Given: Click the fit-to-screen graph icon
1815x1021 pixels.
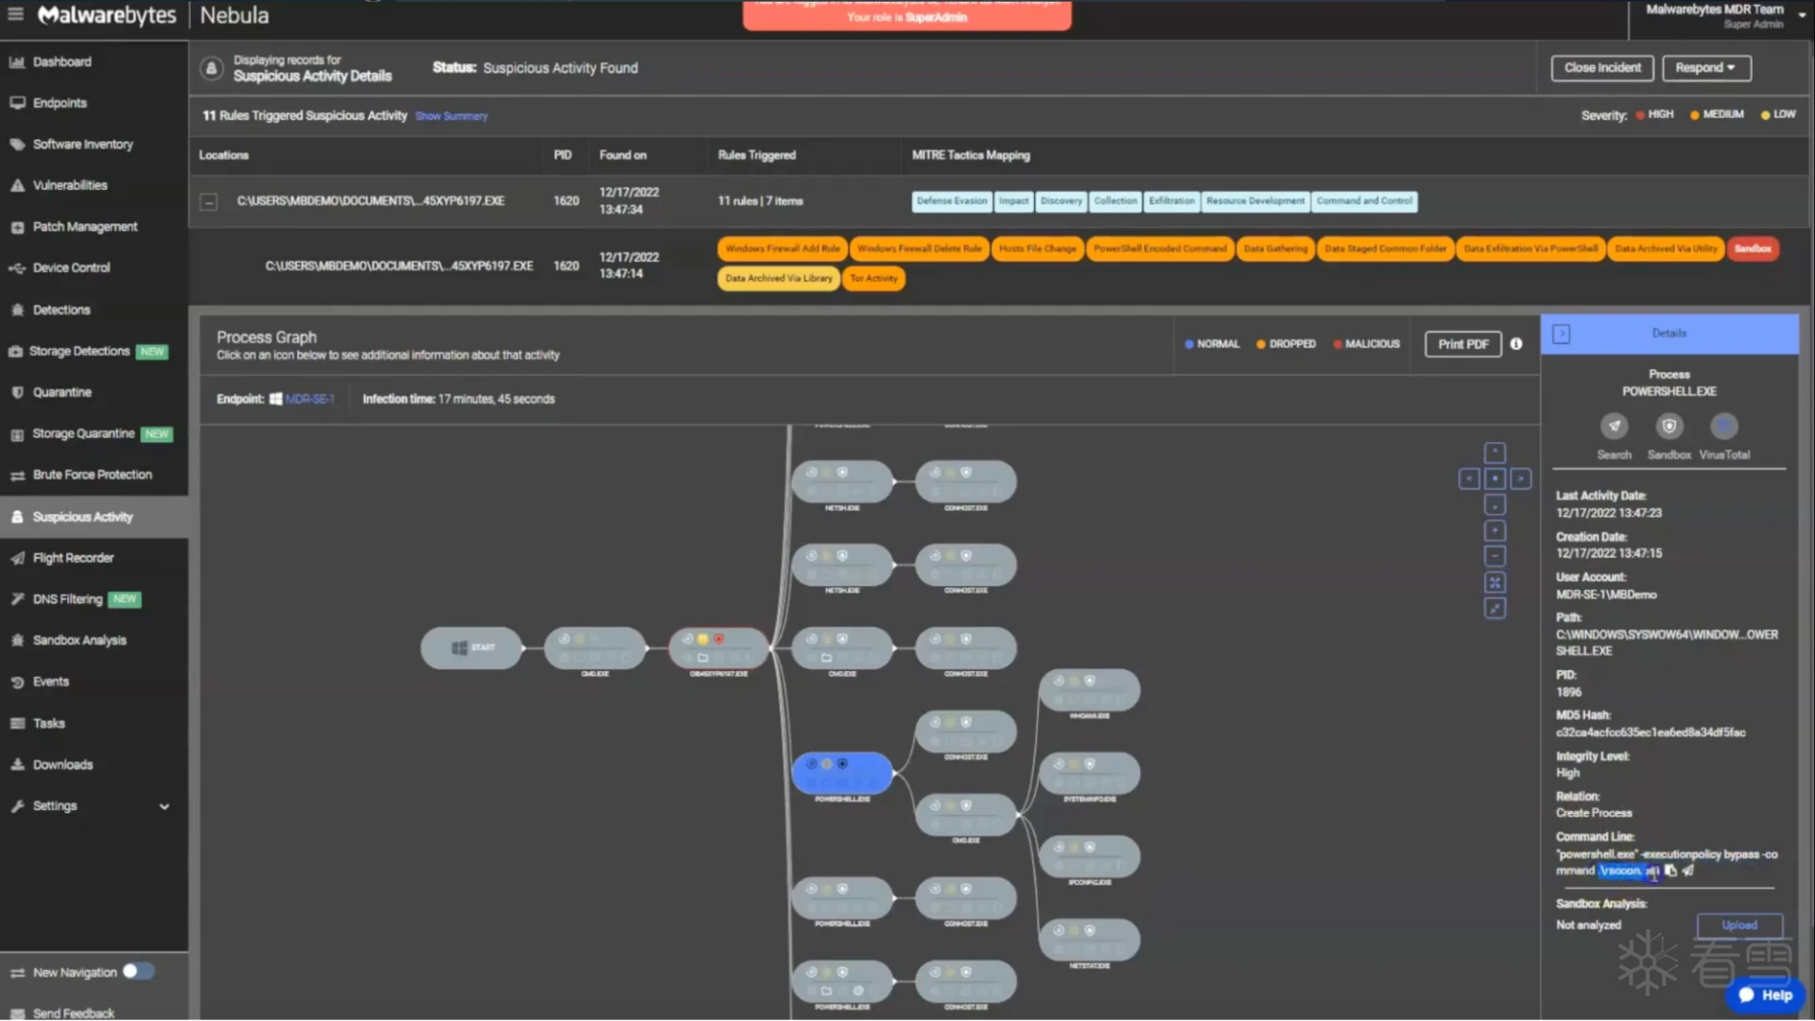Looking at the screenshot, I should tap(1495, 582).
